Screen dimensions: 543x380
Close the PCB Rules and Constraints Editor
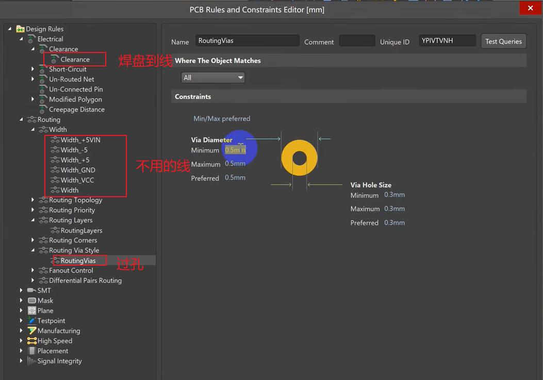tap(530, 8)
